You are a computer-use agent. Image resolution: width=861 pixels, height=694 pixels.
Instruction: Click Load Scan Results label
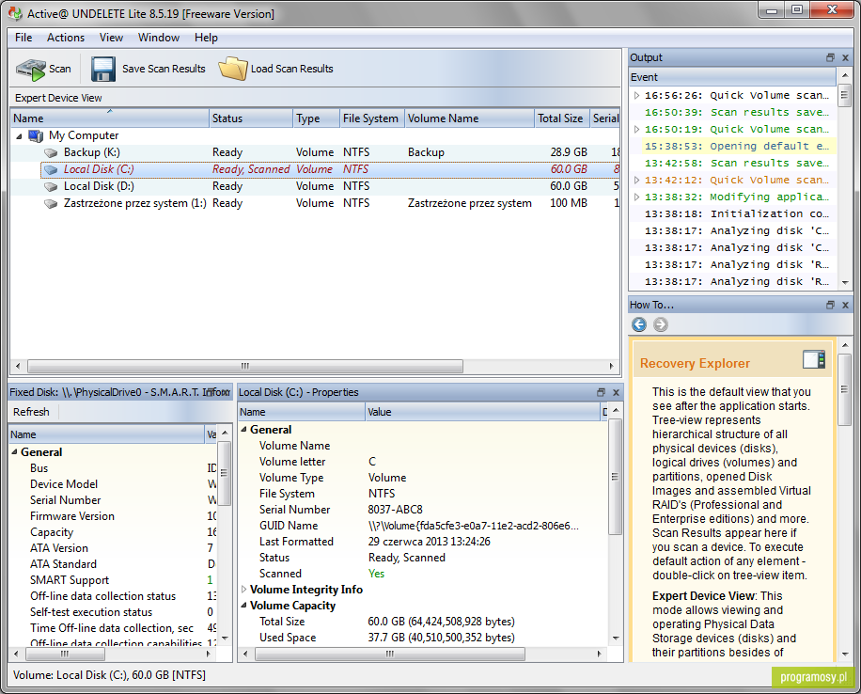coord(292,70)
